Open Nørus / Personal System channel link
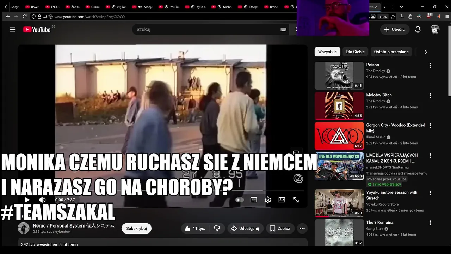Screen dimensions: 451x254 pos(74,226)
